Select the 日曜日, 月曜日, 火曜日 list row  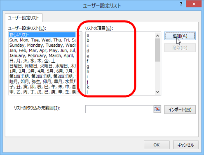tap(42, 66)
